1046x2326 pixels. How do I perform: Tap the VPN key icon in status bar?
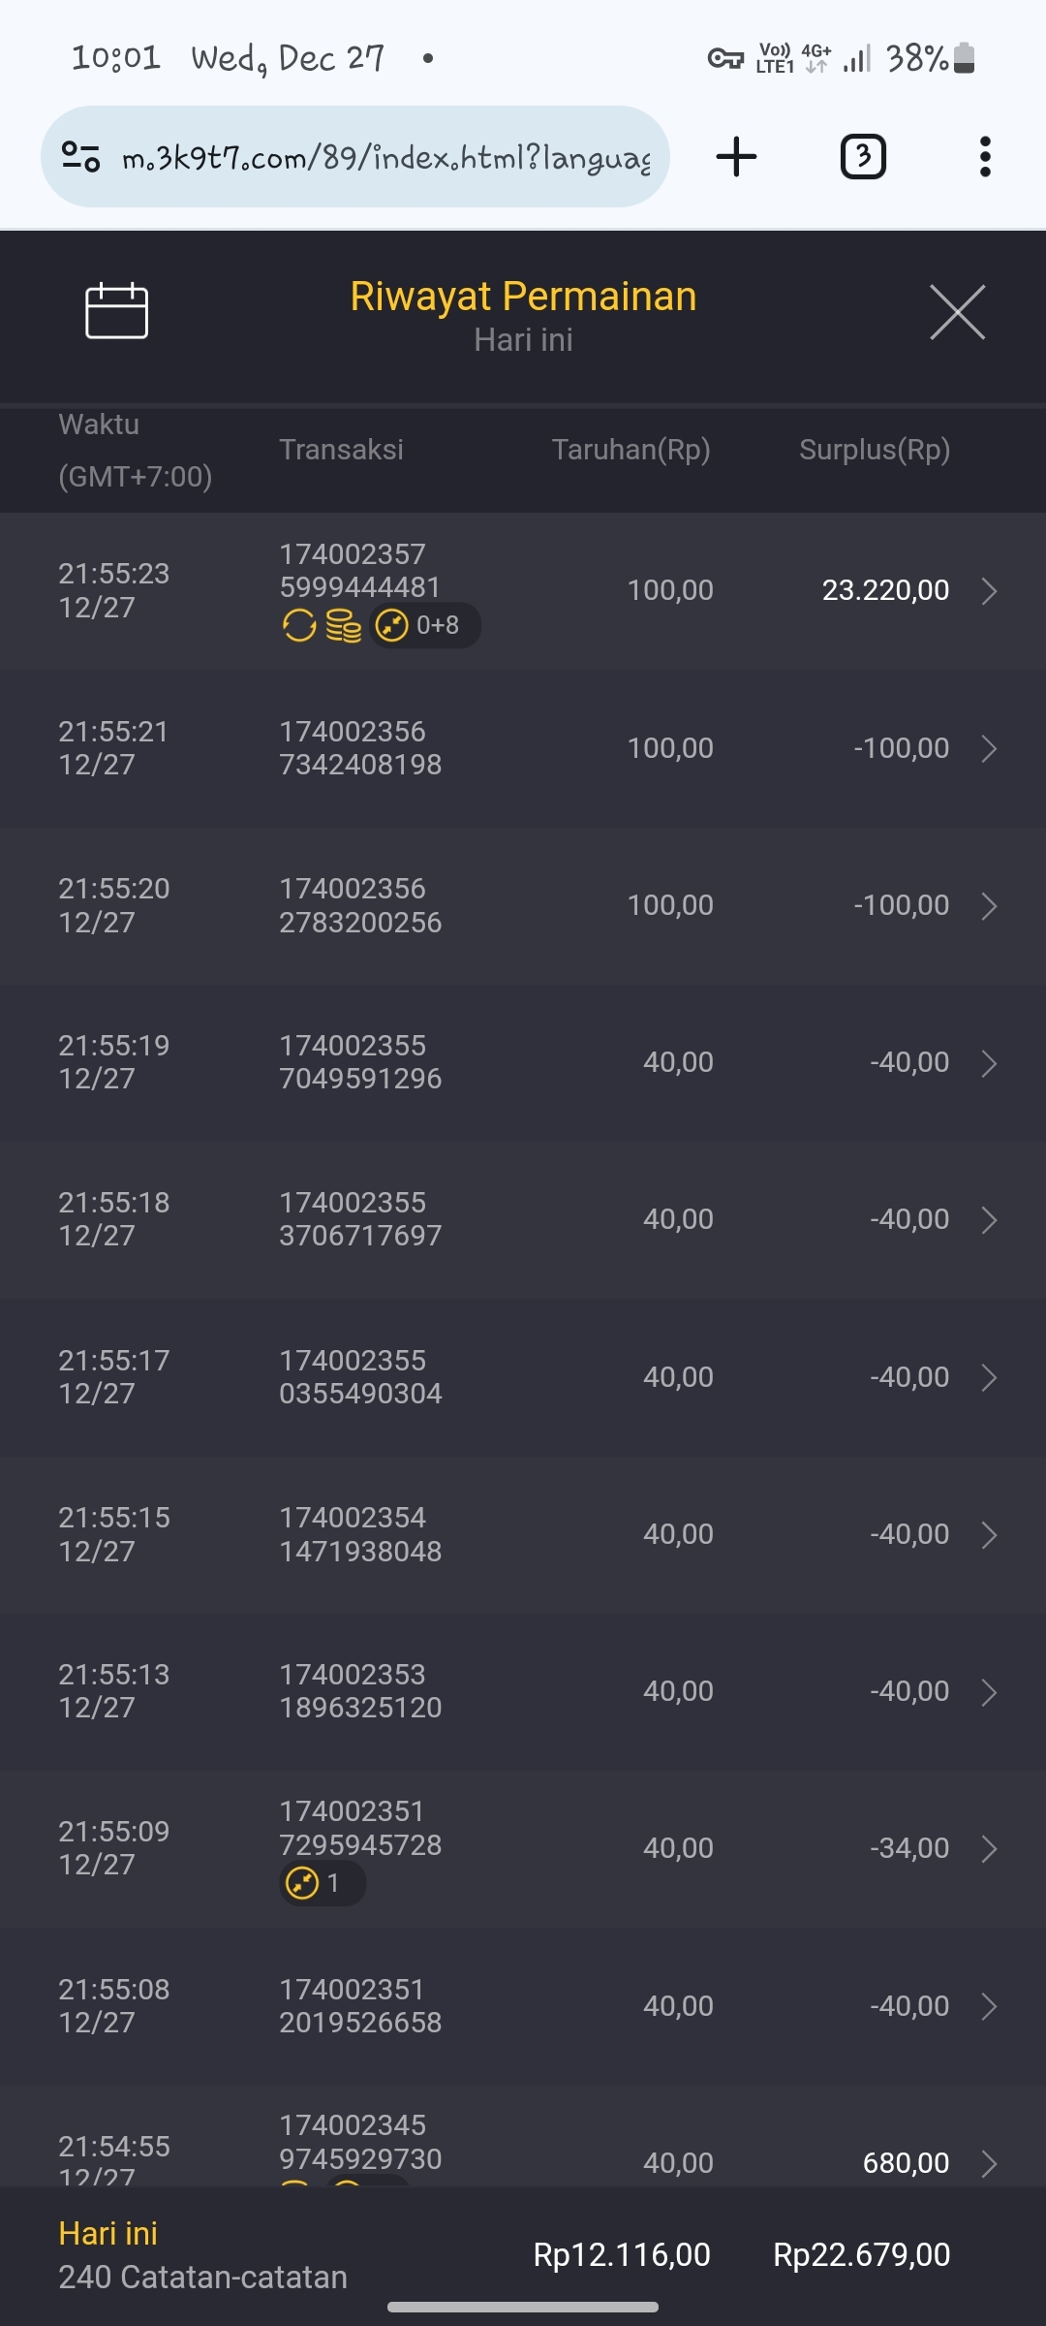coord(725,59)
